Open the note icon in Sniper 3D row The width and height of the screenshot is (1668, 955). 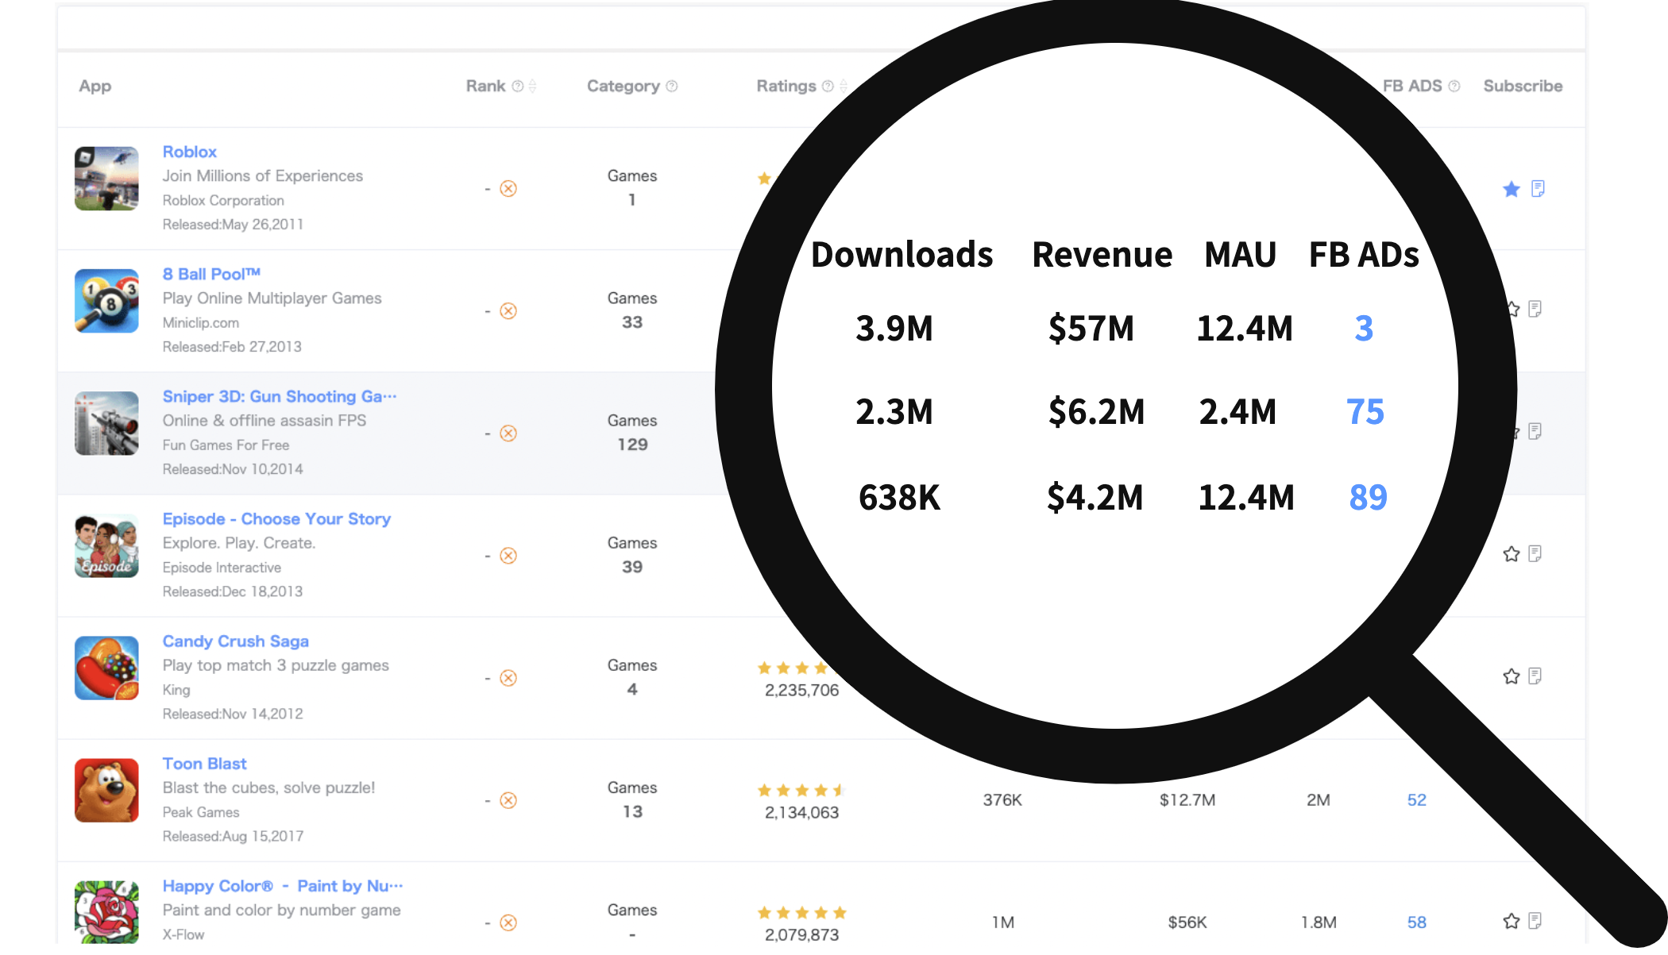[x=1535, y=431]
